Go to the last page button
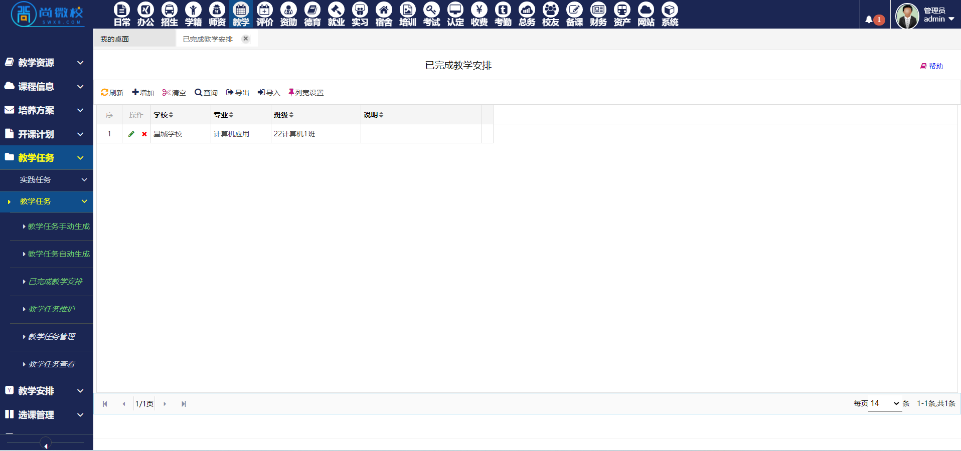 click(x=184, y=404)
